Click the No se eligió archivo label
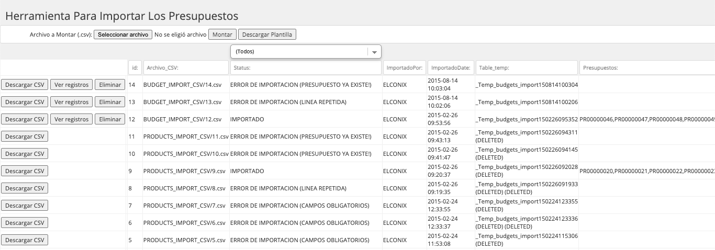 [180, 35]
